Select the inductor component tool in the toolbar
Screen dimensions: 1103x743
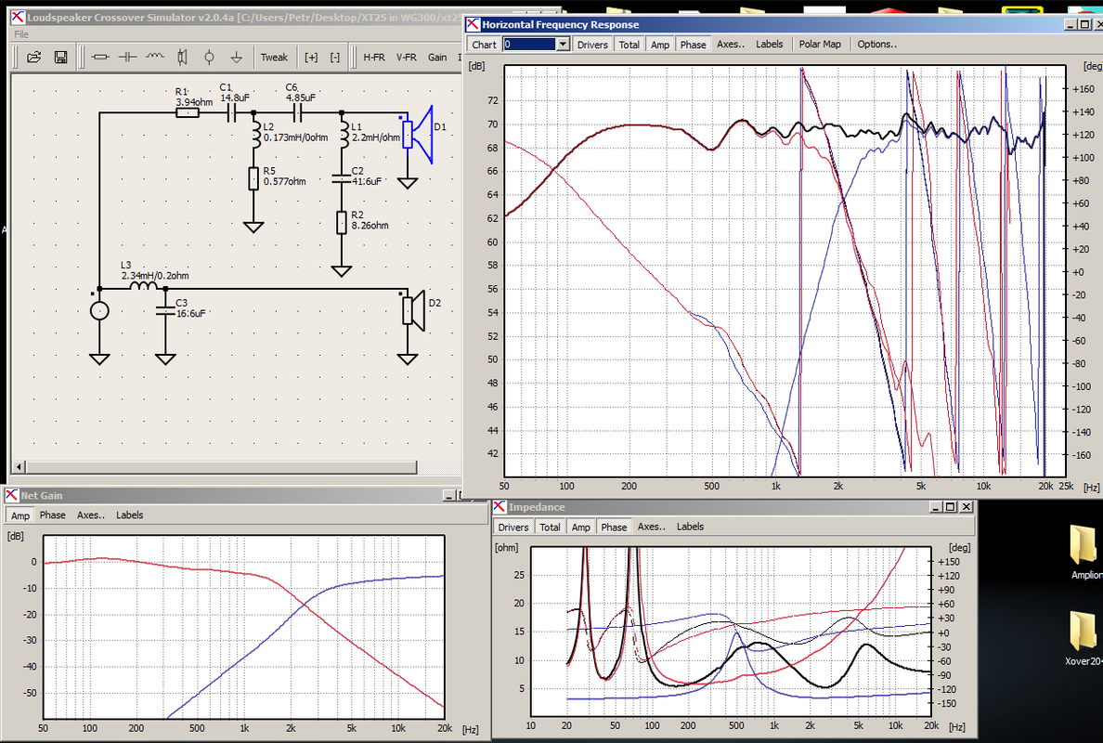[x=155, y=57]
